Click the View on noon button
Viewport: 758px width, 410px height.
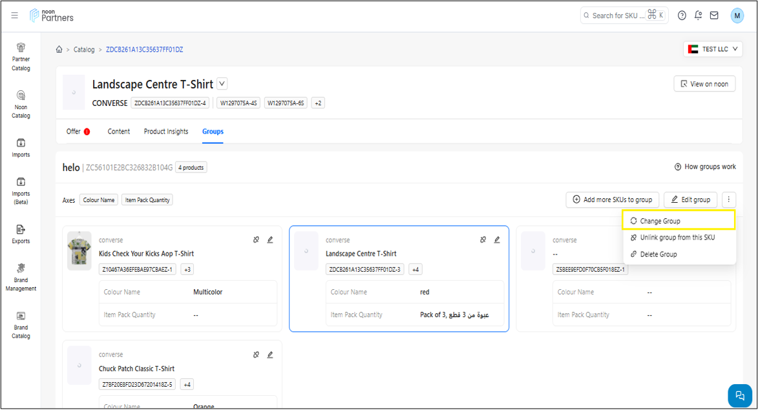[704, 84]
